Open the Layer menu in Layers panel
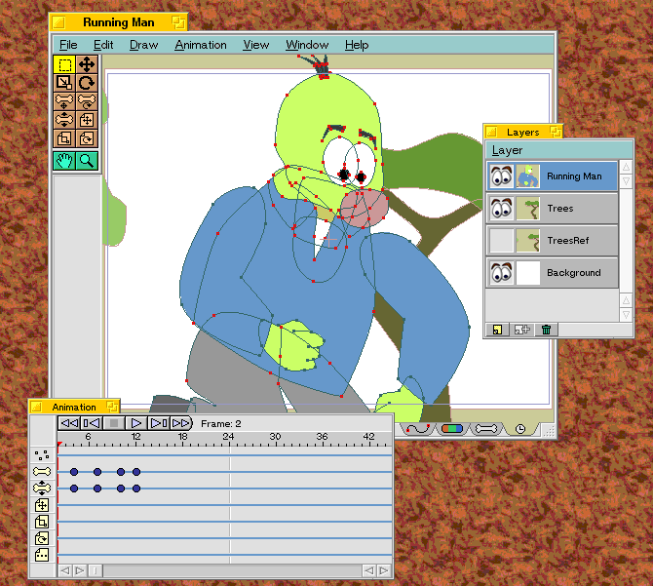Image resolution: width=653 pixels, height=586 pixels. tap(507, 150)
